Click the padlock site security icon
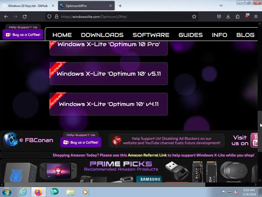This screenshot has height=197, width=262. pos(57,17)
